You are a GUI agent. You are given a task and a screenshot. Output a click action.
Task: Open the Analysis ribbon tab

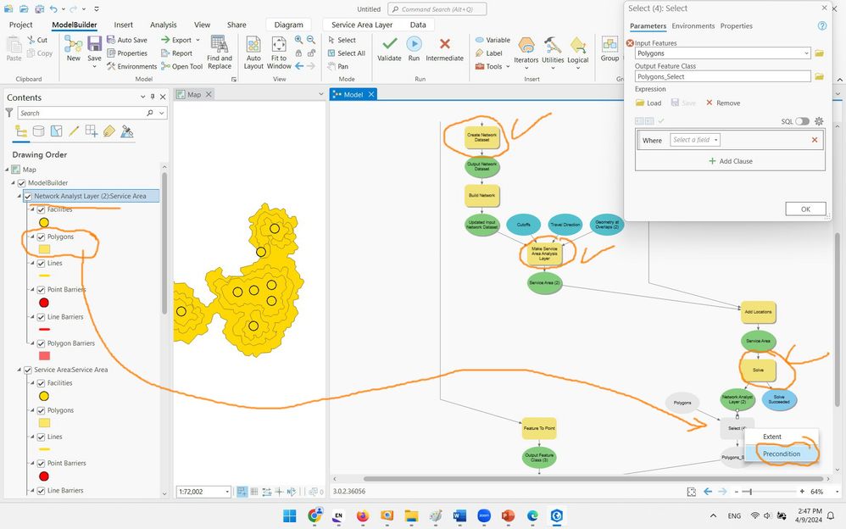tap(163, 25)
